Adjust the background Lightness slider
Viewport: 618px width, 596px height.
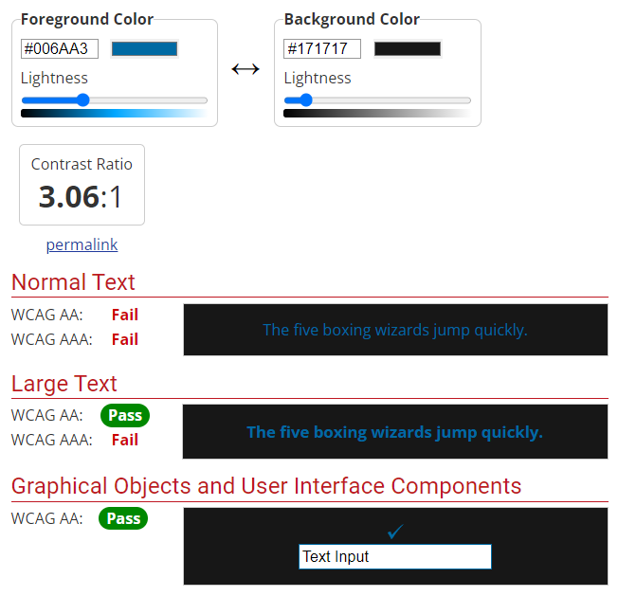pos(377,100)
